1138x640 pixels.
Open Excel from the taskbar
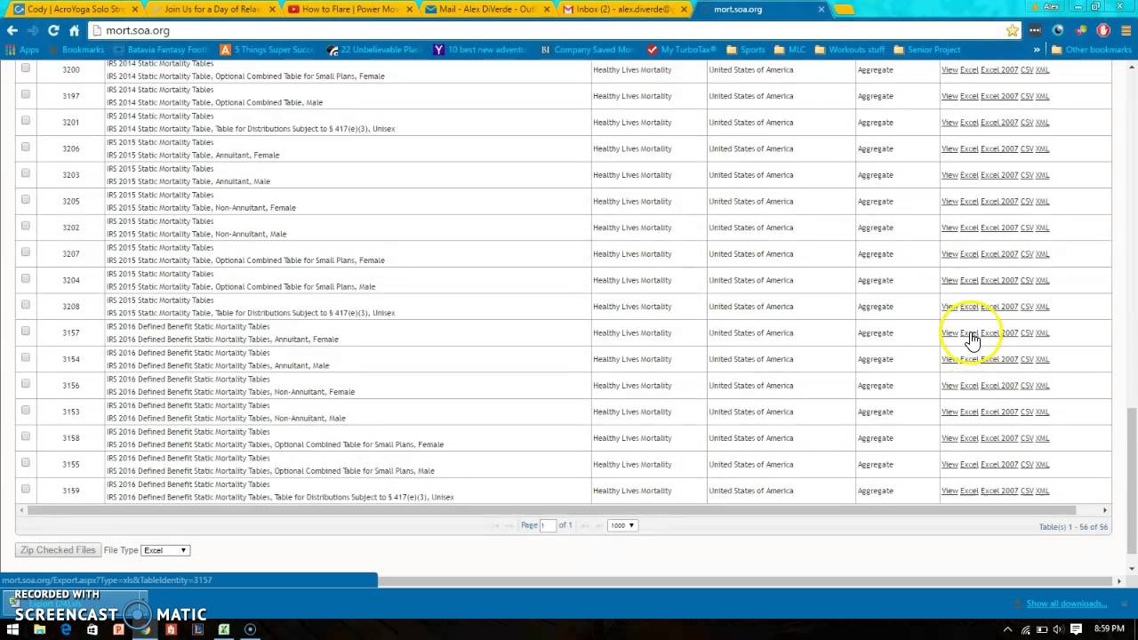pyautogui.click(x=224, y=629)
